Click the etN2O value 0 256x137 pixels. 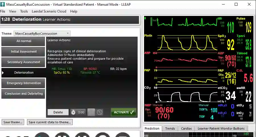point(232,106)
